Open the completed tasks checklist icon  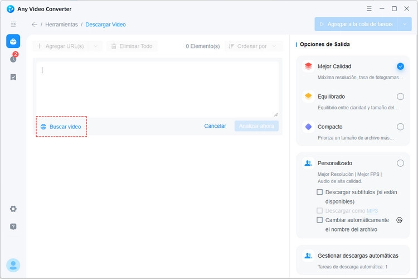(x=13, y=77)
